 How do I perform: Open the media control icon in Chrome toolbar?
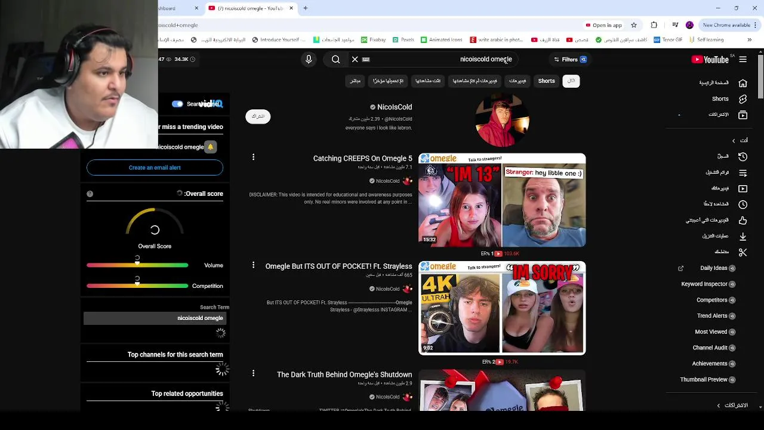point(675,25)
